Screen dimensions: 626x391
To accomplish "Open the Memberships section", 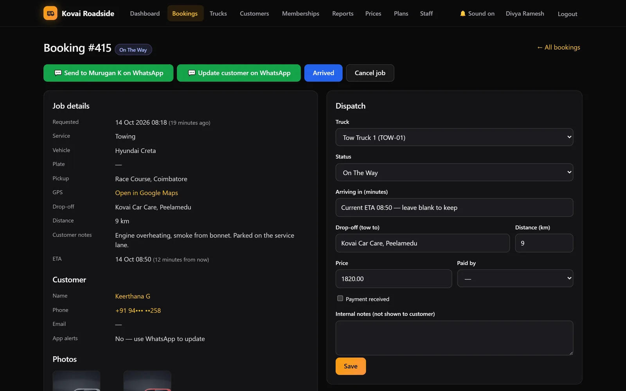I will coord(300,13).
